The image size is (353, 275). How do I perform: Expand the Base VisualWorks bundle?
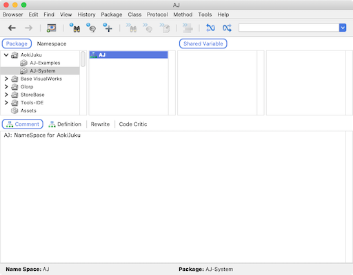point(6,79)
